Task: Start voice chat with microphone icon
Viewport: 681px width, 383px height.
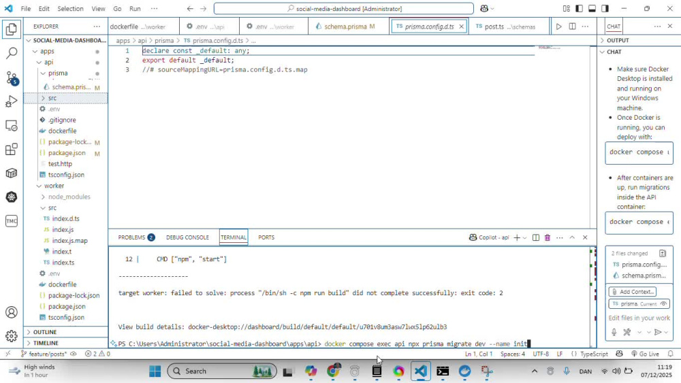Action: [x=614, y=332]
